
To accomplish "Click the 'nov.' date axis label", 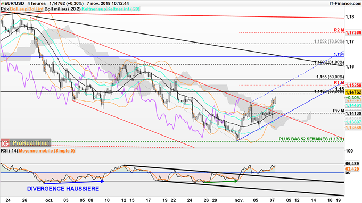I will 239,200.
